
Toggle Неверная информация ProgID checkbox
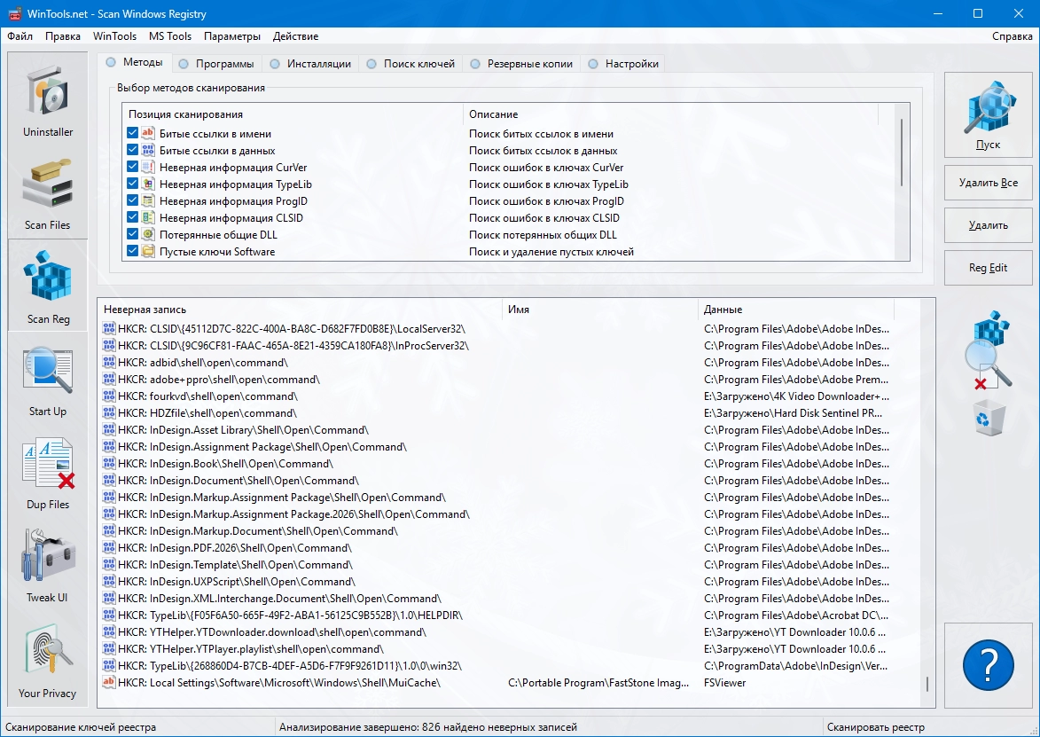(132, 201)
